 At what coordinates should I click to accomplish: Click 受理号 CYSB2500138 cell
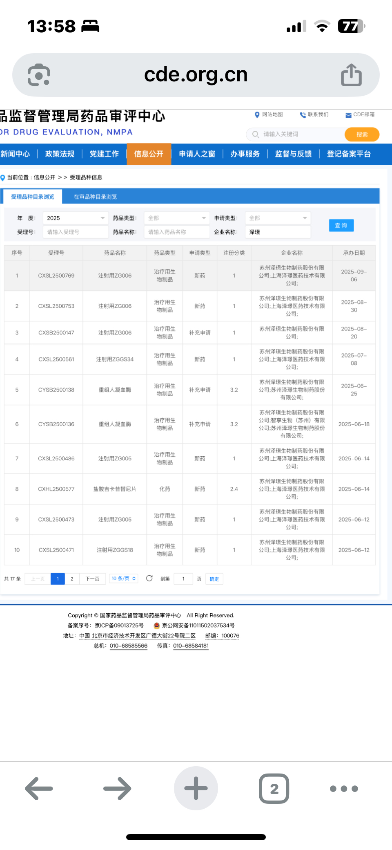pos(56,390)
